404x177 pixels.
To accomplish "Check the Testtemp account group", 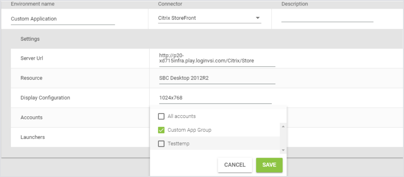I will pos(161,144).
